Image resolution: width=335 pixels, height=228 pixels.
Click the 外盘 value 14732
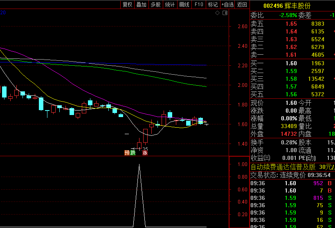coord(289,134)
